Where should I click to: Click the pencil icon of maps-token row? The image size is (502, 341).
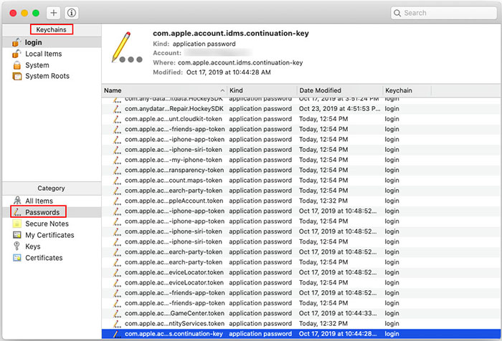117,181
